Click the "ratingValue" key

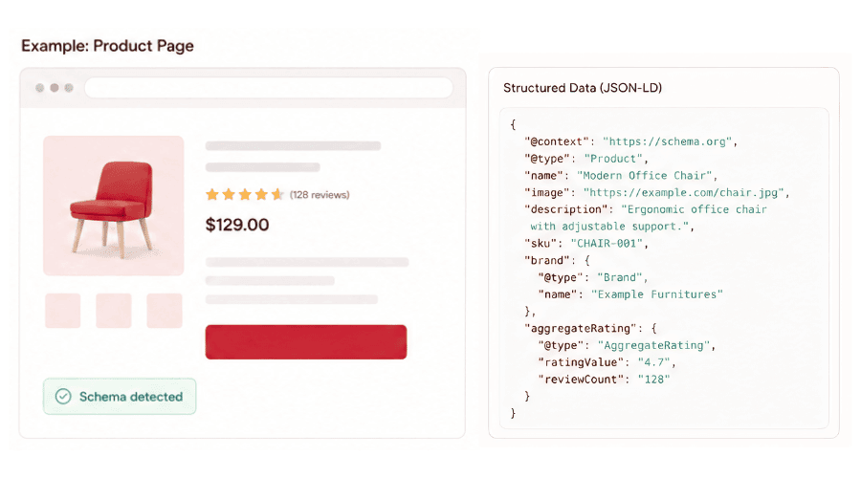pyautogui.click(x=581, y=362)
